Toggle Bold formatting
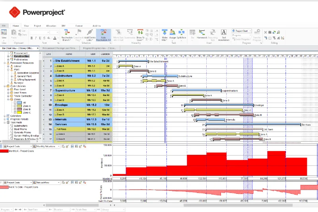The height and width of the screenshot is (212, 318). [32, 38]
